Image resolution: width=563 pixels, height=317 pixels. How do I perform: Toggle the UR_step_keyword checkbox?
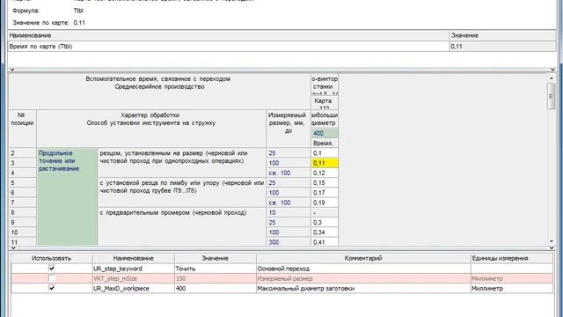(x=52, y=268)
